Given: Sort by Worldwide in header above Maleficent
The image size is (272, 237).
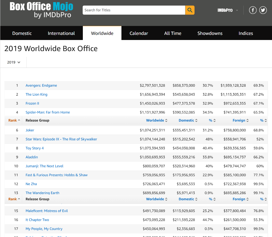Looking at the screenshot, I should coord(157,199).
